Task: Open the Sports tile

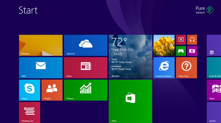Action: point(214,113)
